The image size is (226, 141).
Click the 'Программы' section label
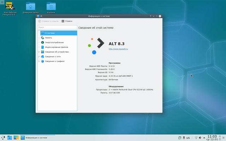tap(114, 63)
